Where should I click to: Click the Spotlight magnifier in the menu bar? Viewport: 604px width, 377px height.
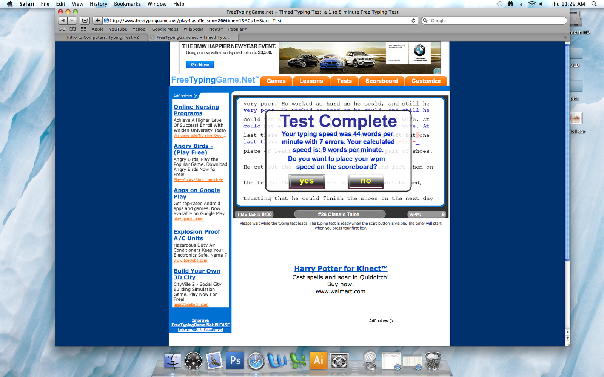(x=594, y=4)
